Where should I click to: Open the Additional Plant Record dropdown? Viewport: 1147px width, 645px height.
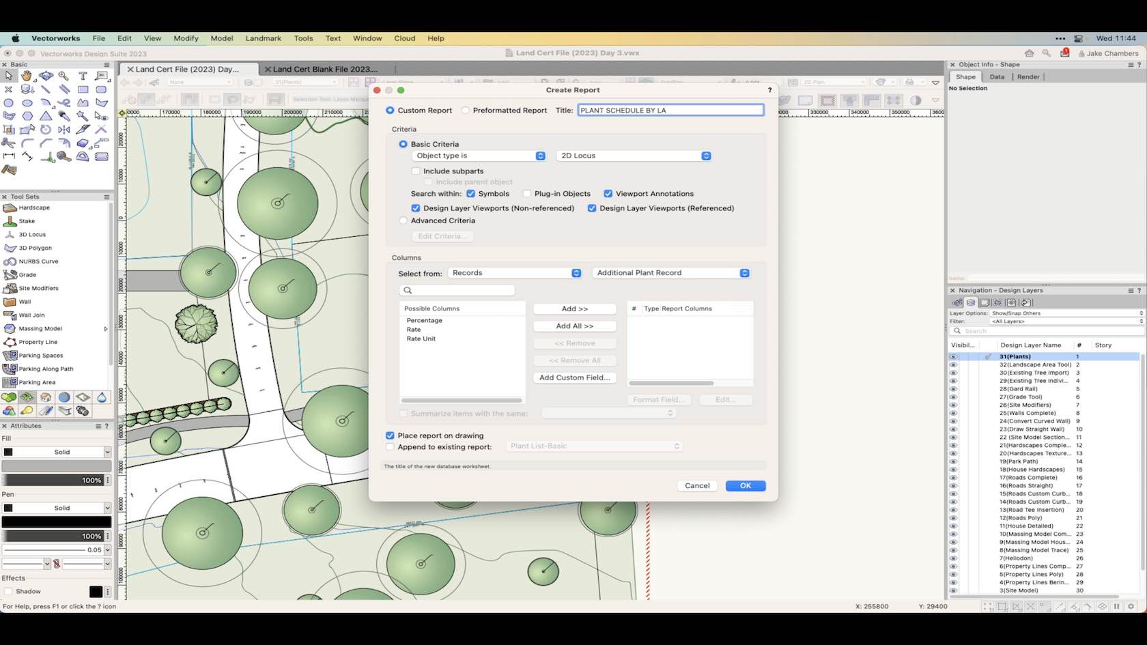[671, 272]
